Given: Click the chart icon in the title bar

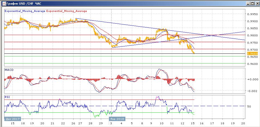Looking at the screenshot, I should tap(3, 4).
